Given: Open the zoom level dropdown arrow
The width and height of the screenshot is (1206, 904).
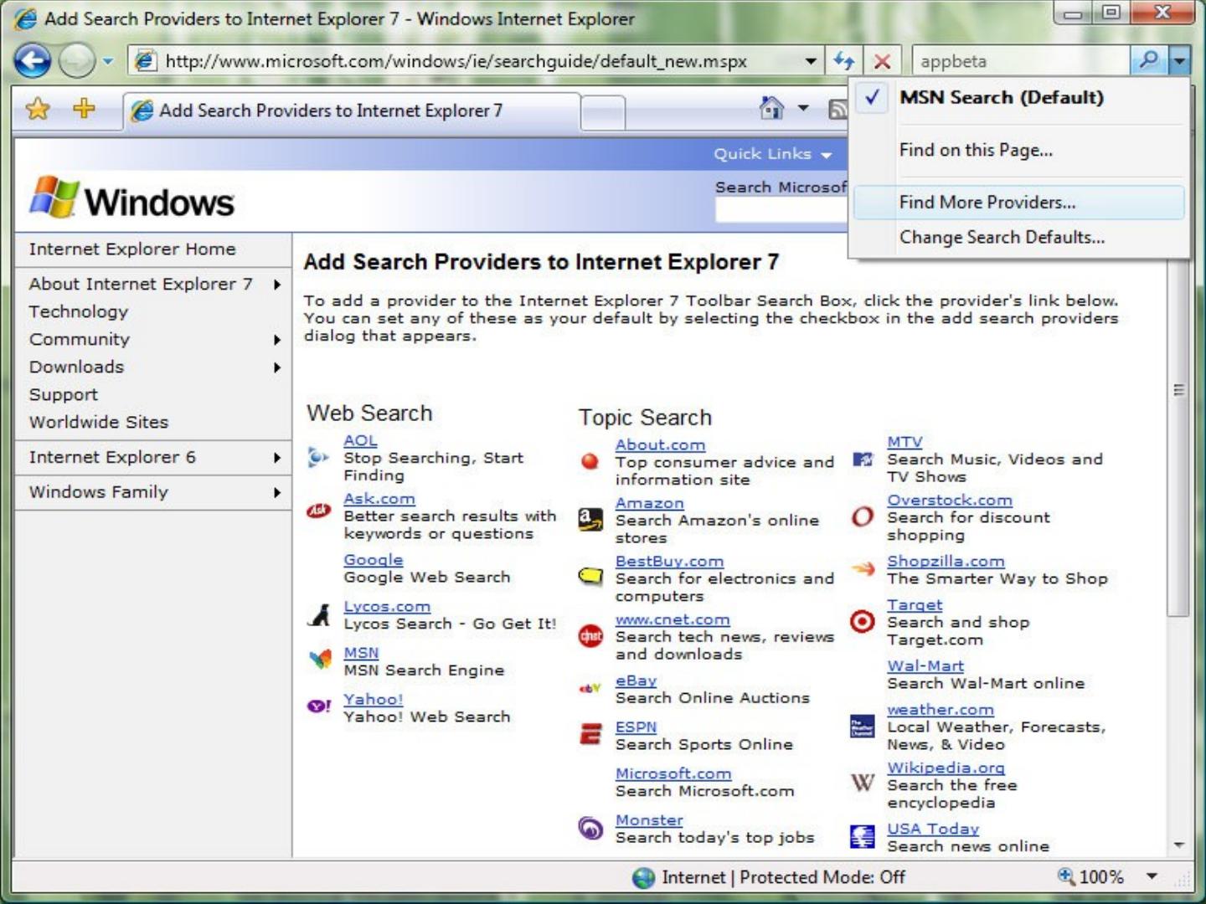Looking at the screenshot, I should 1152,876.
